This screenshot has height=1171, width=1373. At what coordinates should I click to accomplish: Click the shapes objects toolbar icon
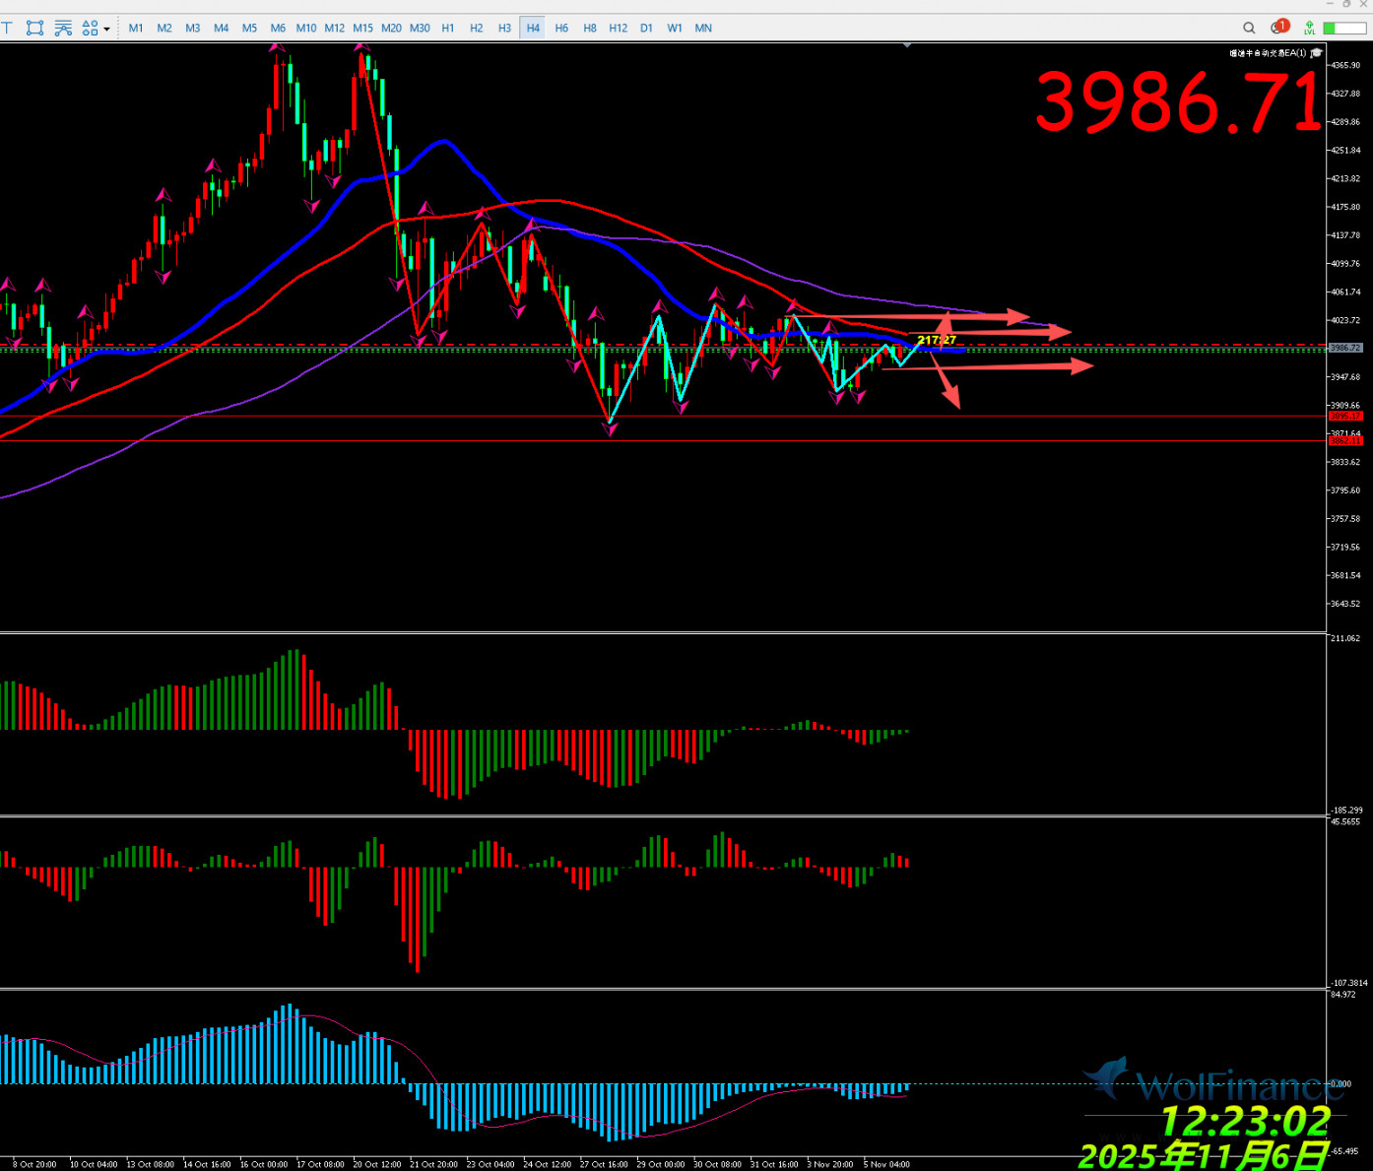[89, 28]
